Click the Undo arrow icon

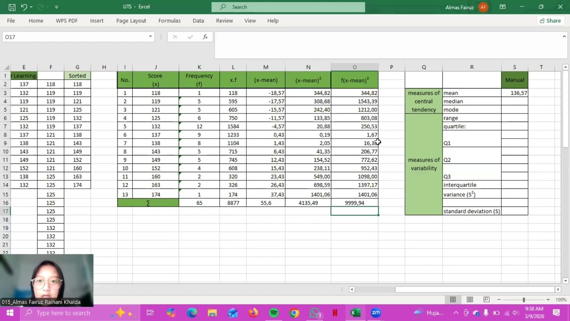click(24, 7)
